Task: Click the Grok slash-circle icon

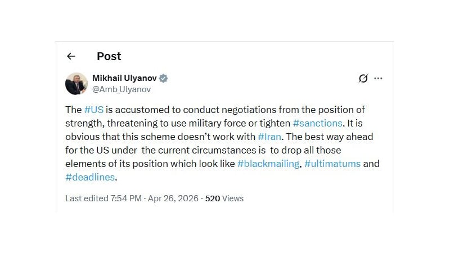Action: pyautogui.click(x=363, y=79)
